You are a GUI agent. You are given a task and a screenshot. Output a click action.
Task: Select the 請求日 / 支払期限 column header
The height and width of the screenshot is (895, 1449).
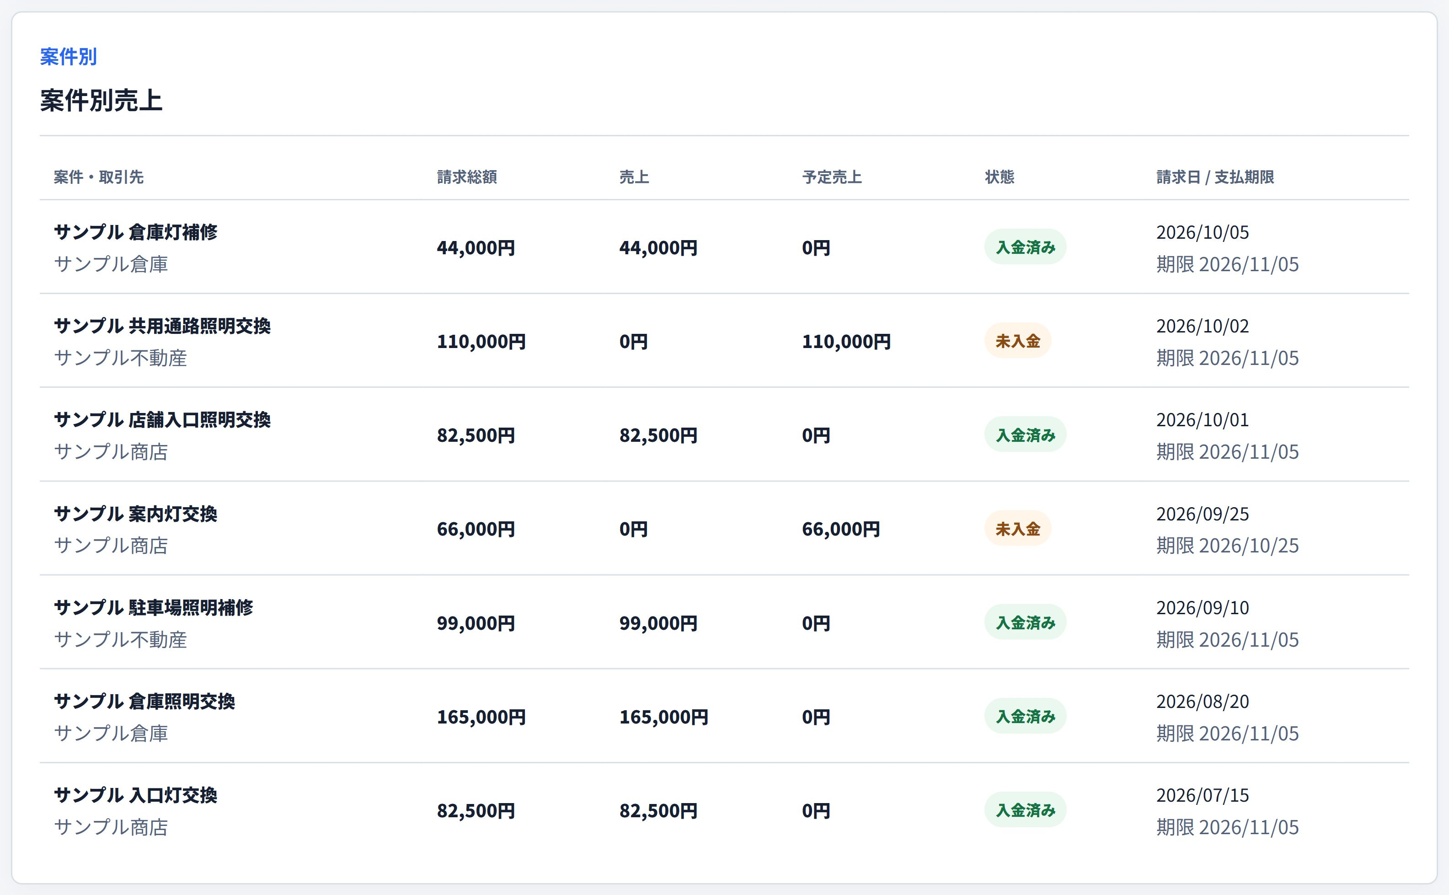(1215, 177)
